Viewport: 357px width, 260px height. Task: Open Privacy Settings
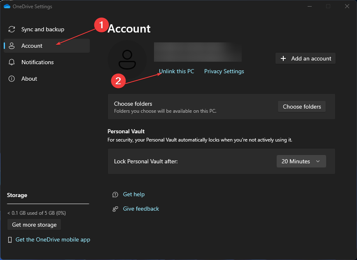point(224,71)
